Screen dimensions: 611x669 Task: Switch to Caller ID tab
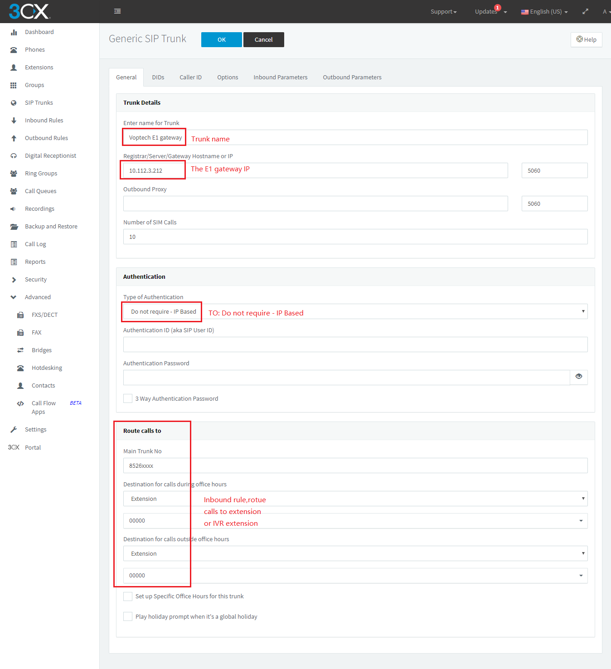(x=190, y=78)
